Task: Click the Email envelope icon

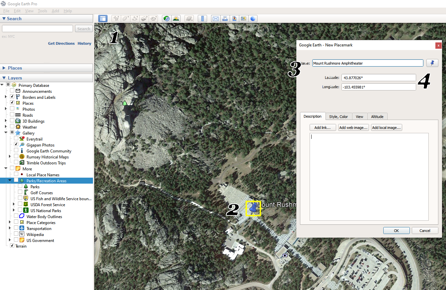Action: 216,19
